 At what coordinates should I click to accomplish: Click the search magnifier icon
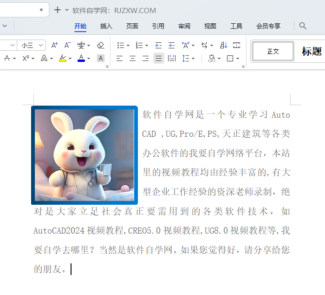[303, 26]
